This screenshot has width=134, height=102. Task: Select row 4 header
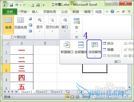click(6, 77)
